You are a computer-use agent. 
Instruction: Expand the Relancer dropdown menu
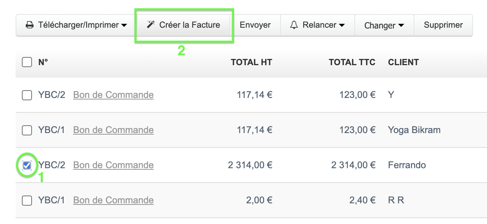point(342,25)
